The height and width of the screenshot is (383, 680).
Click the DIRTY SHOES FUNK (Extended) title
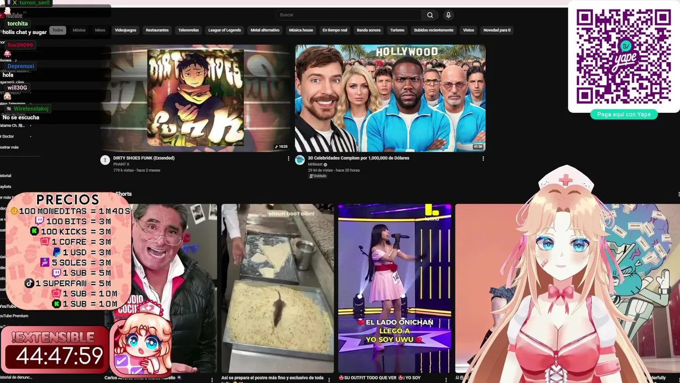143,158
